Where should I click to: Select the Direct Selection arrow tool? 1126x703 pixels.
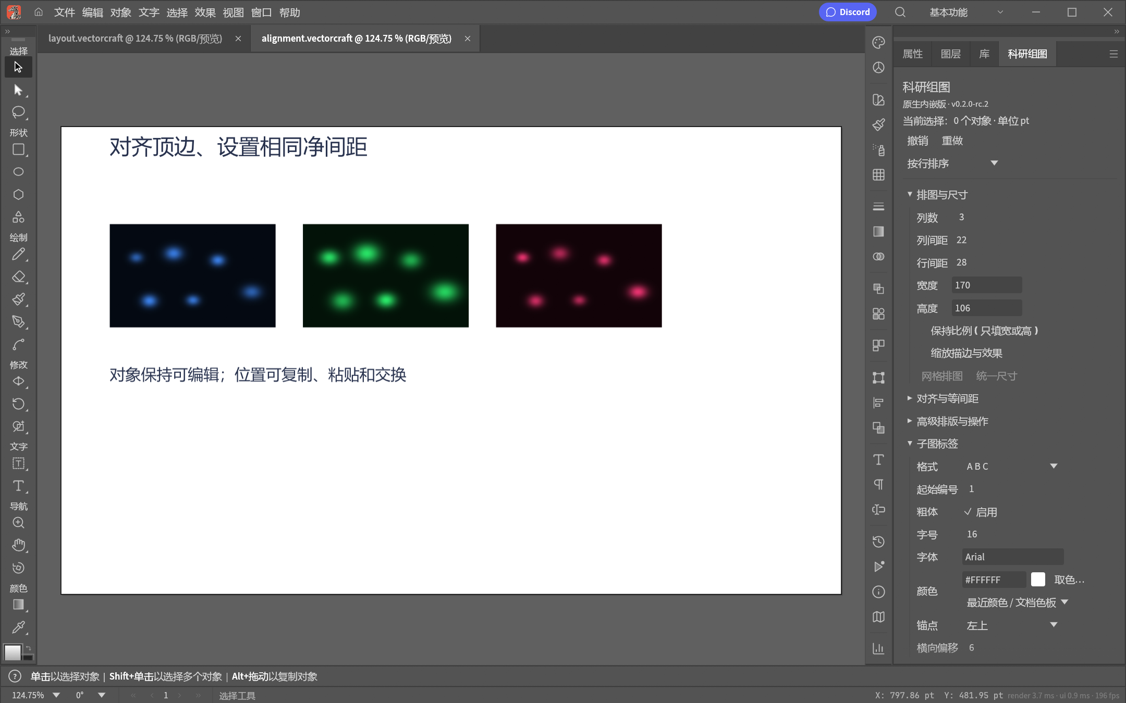(x=18, y=90)
